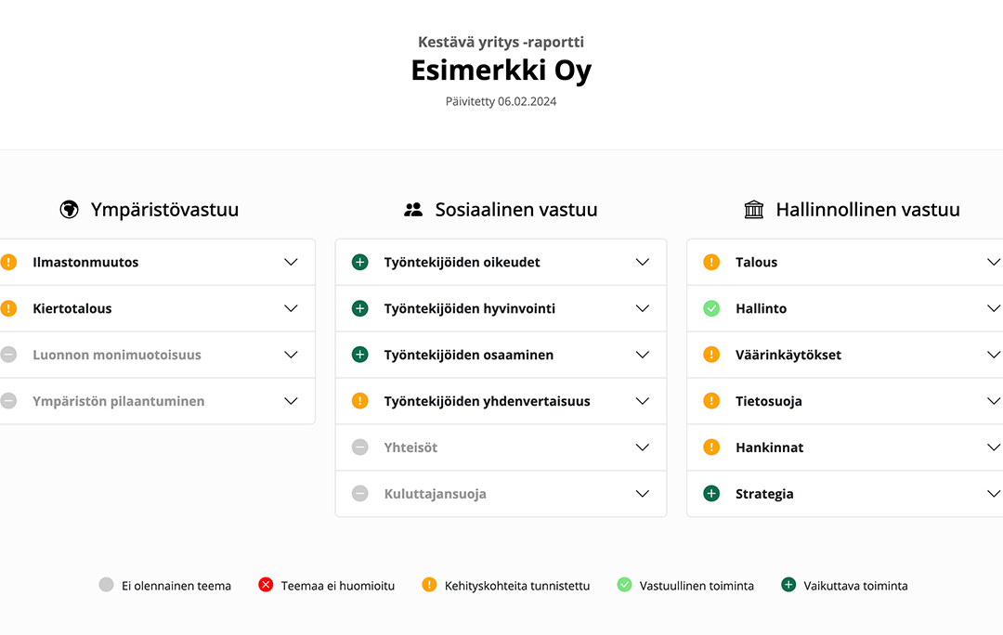Viewport: 1003px width, 635px height.
Task: Click the building icon beside Hallinnollinen vastuu
Action: click(754, 209)
